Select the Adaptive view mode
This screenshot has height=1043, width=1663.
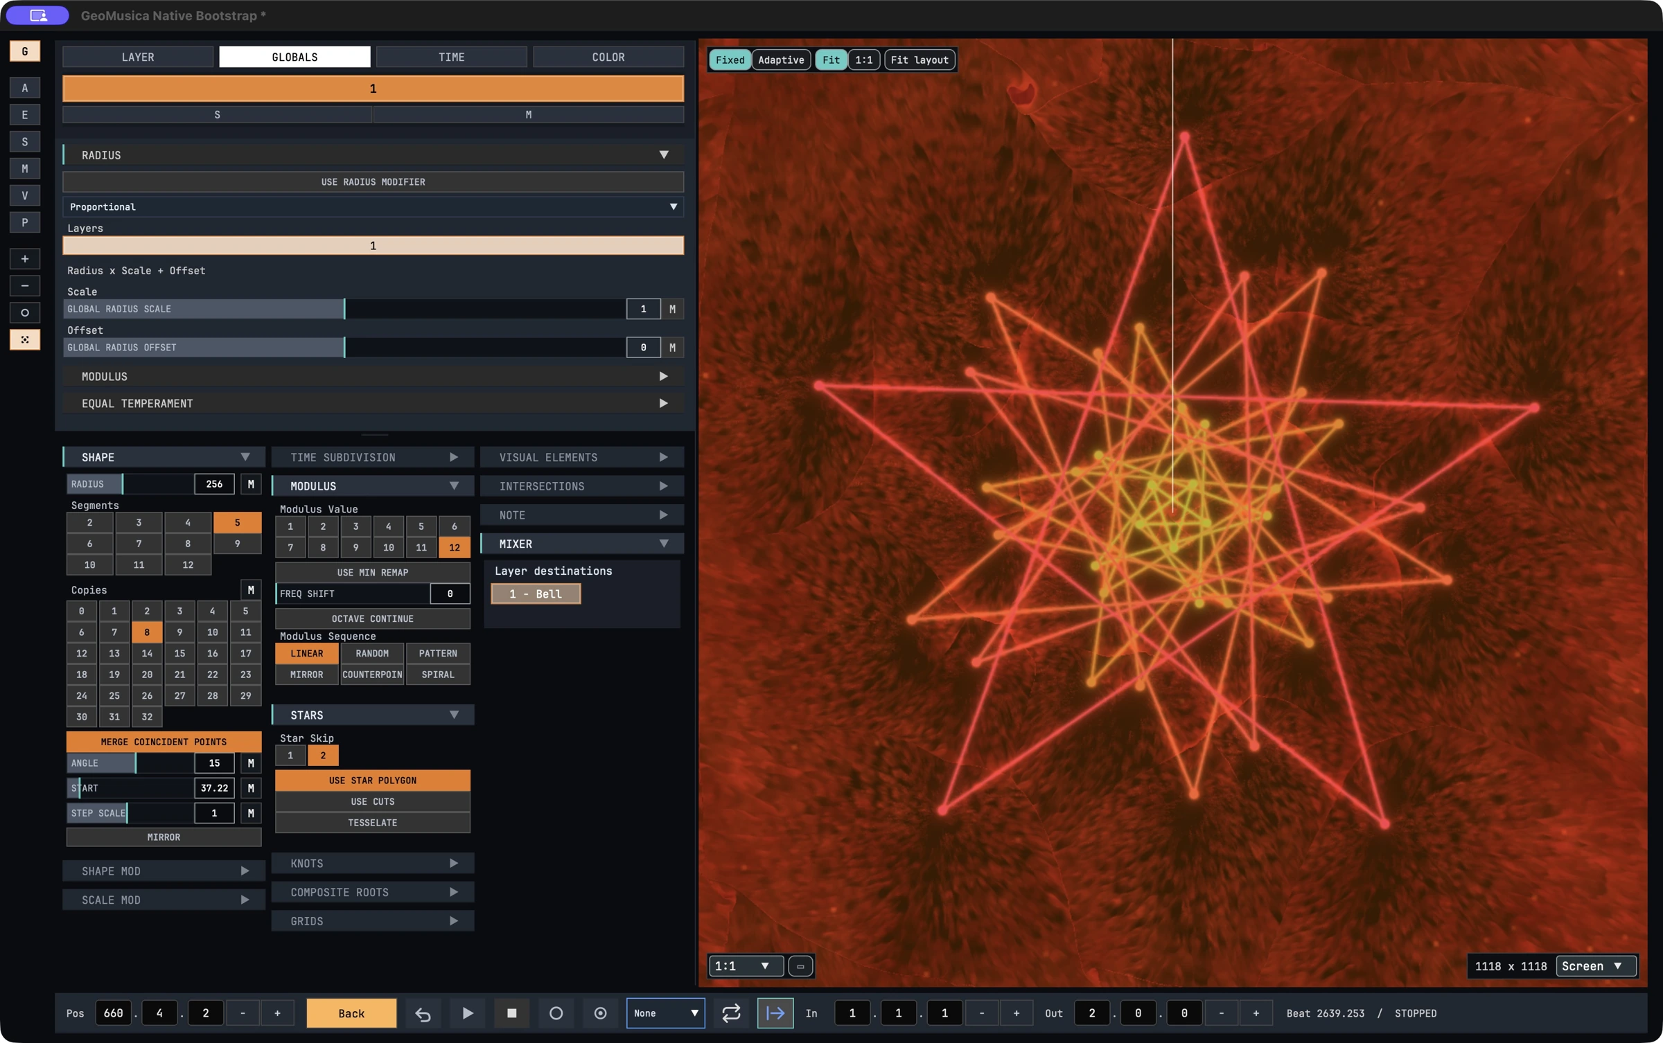click(x=781, y=60)
